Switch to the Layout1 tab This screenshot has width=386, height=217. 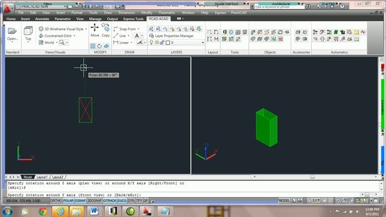[42, 177]
